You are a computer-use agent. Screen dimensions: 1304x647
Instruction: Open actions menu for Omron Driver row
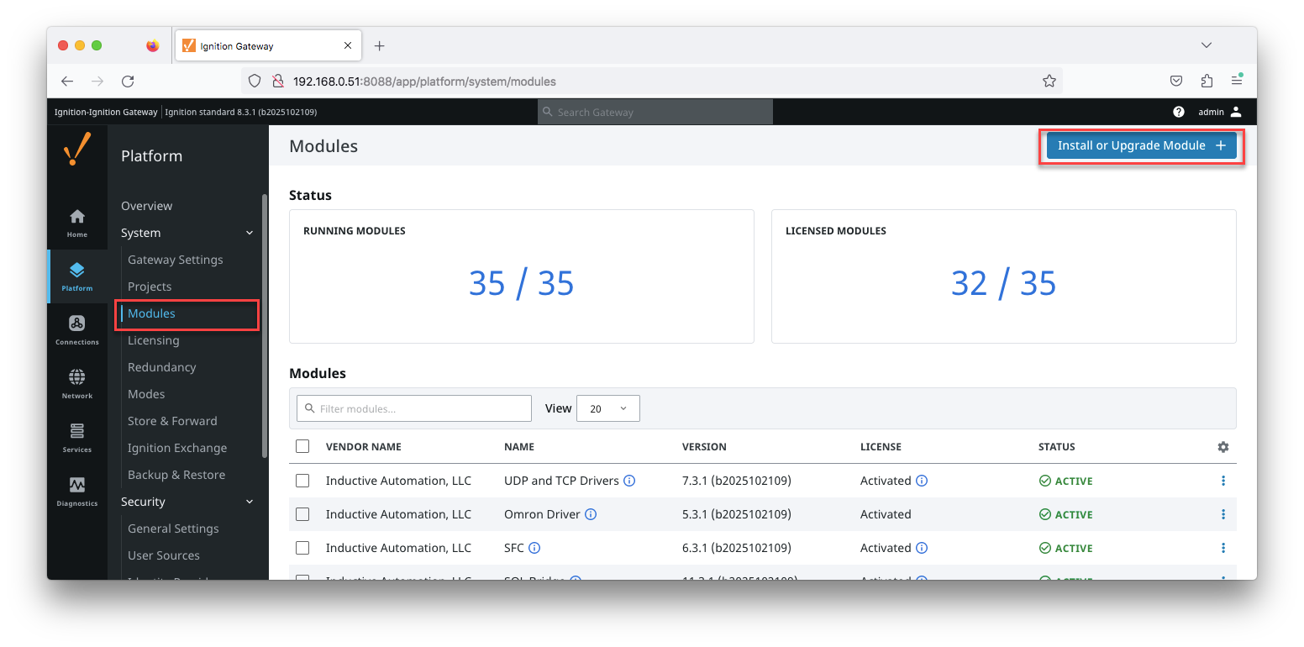tap(1222, 514)
